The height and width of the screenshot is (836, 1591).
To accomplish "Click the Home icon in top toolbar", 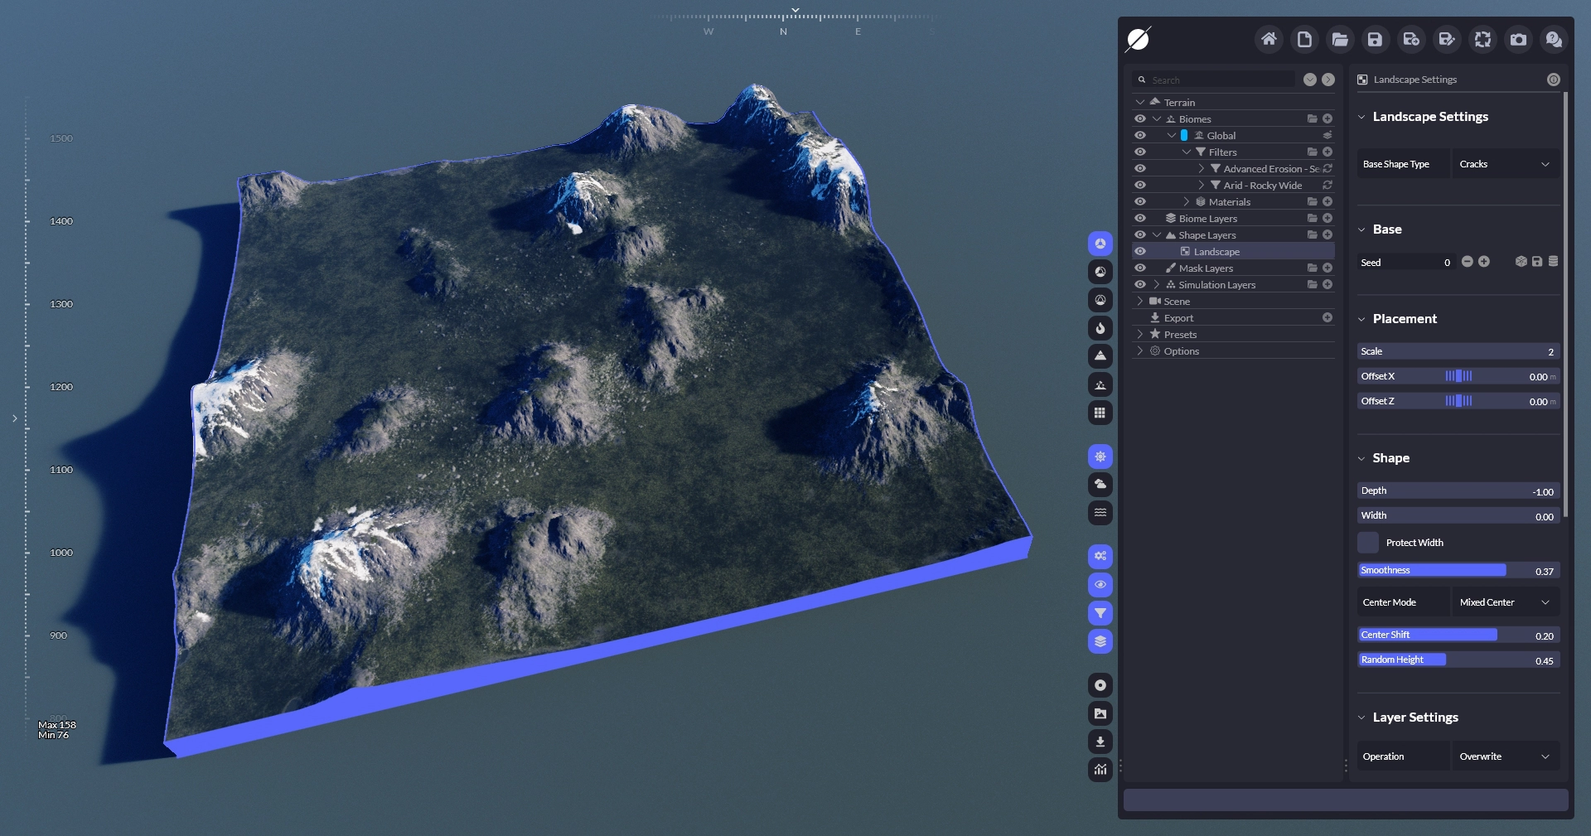I will 1268,39.
